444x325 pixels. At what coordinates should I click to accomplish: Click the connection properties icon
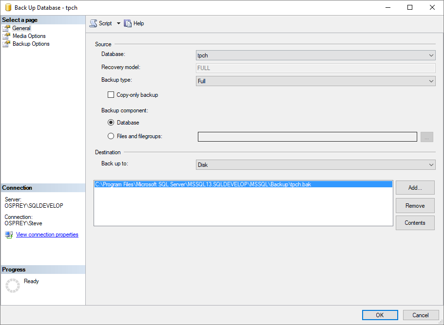(x=9, y=235)
